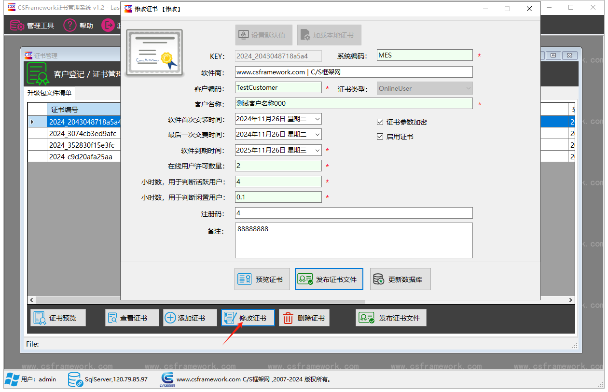Restore the 证书管理 child window

[x=553, y=55]
